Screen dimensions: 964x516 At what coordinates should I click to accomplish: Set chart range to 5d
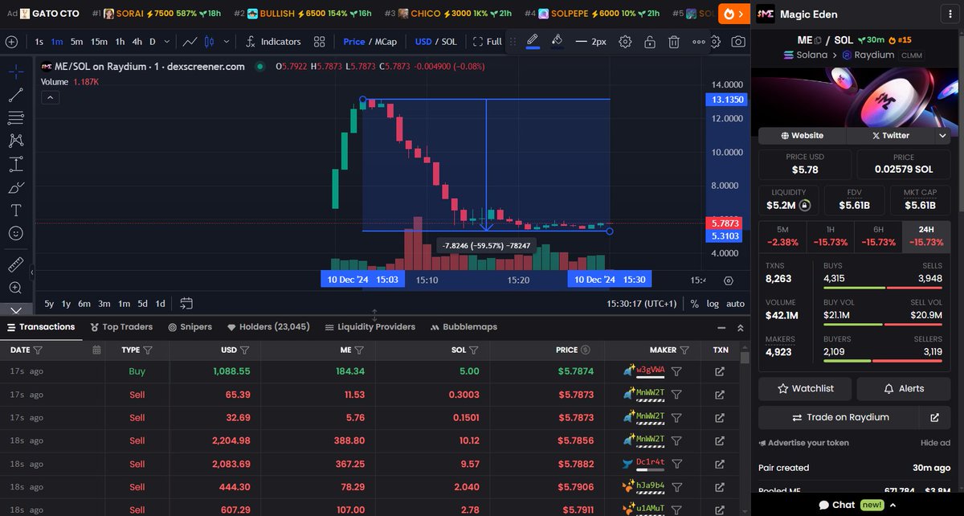click(x=142, y=304)
